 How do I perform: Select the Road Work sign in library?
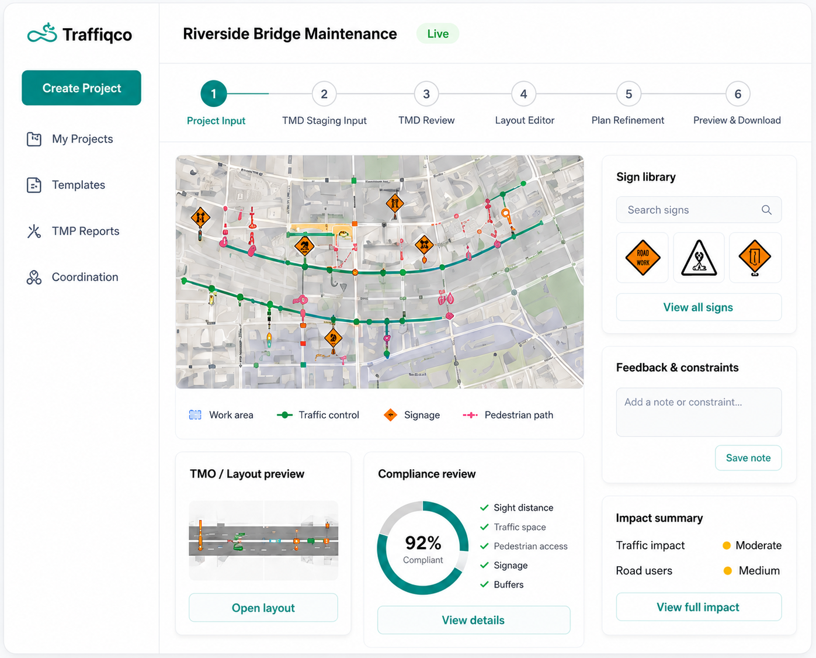click(643, 258)
